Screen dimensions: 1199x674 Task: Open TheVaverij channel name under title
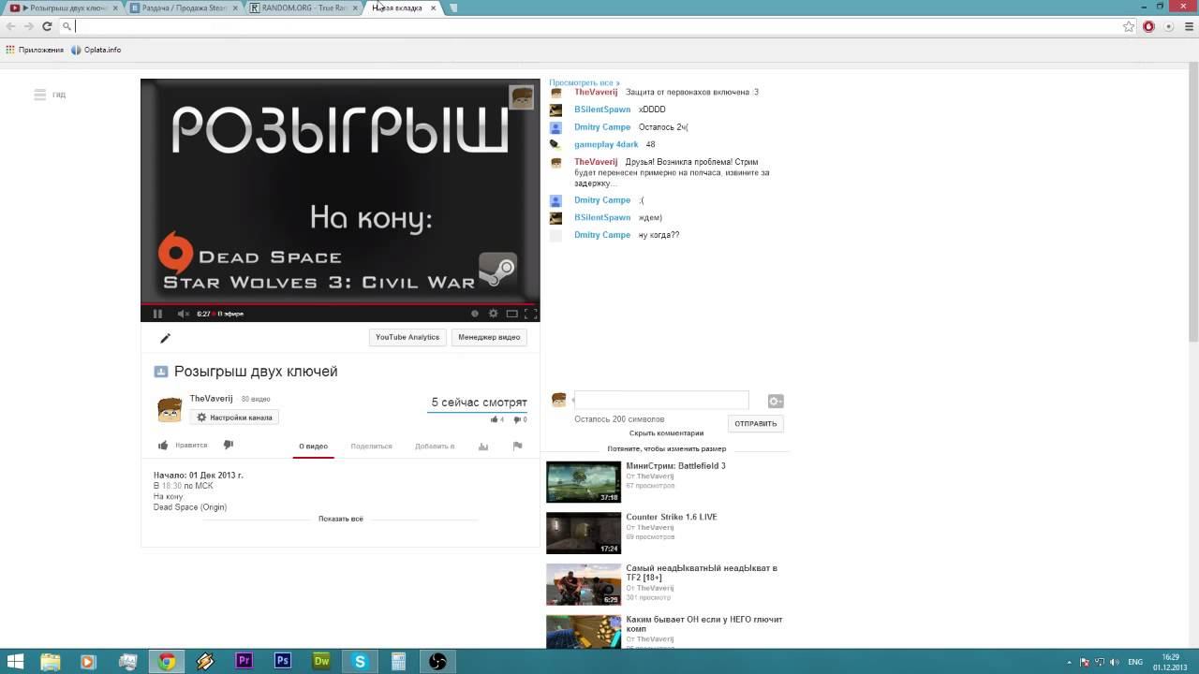tap(211, 399)
